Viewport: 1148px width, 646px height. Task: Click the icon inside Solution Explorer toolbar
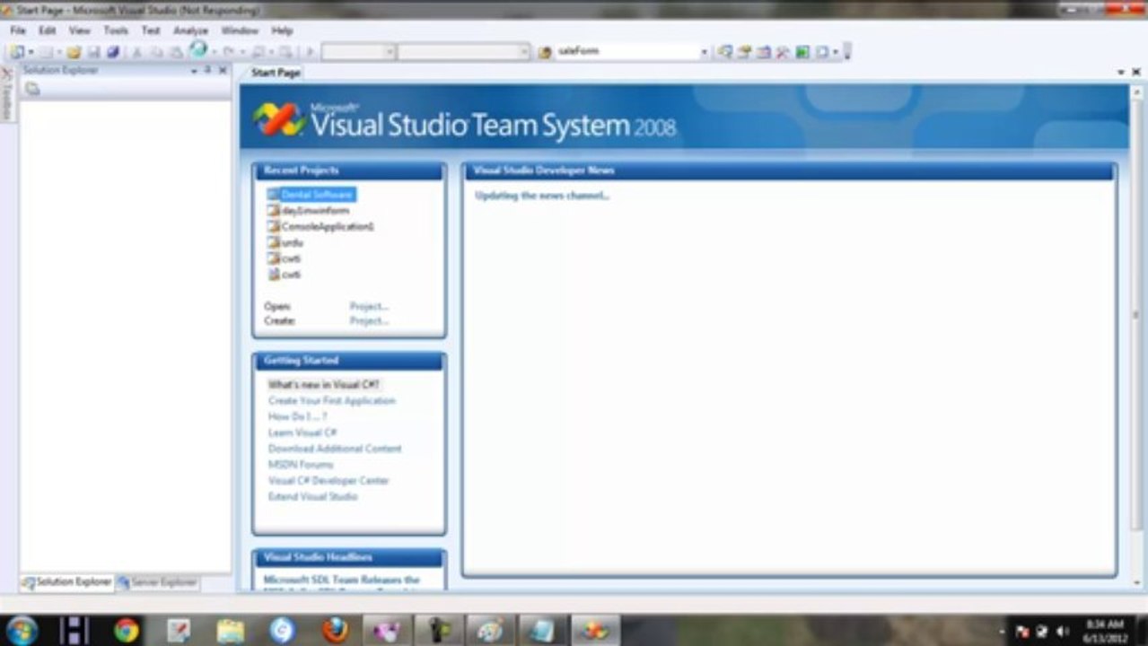pos(32,88)
